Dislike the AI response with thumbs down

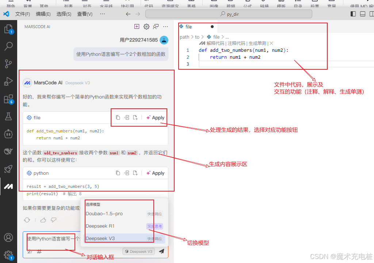[53, 220]
